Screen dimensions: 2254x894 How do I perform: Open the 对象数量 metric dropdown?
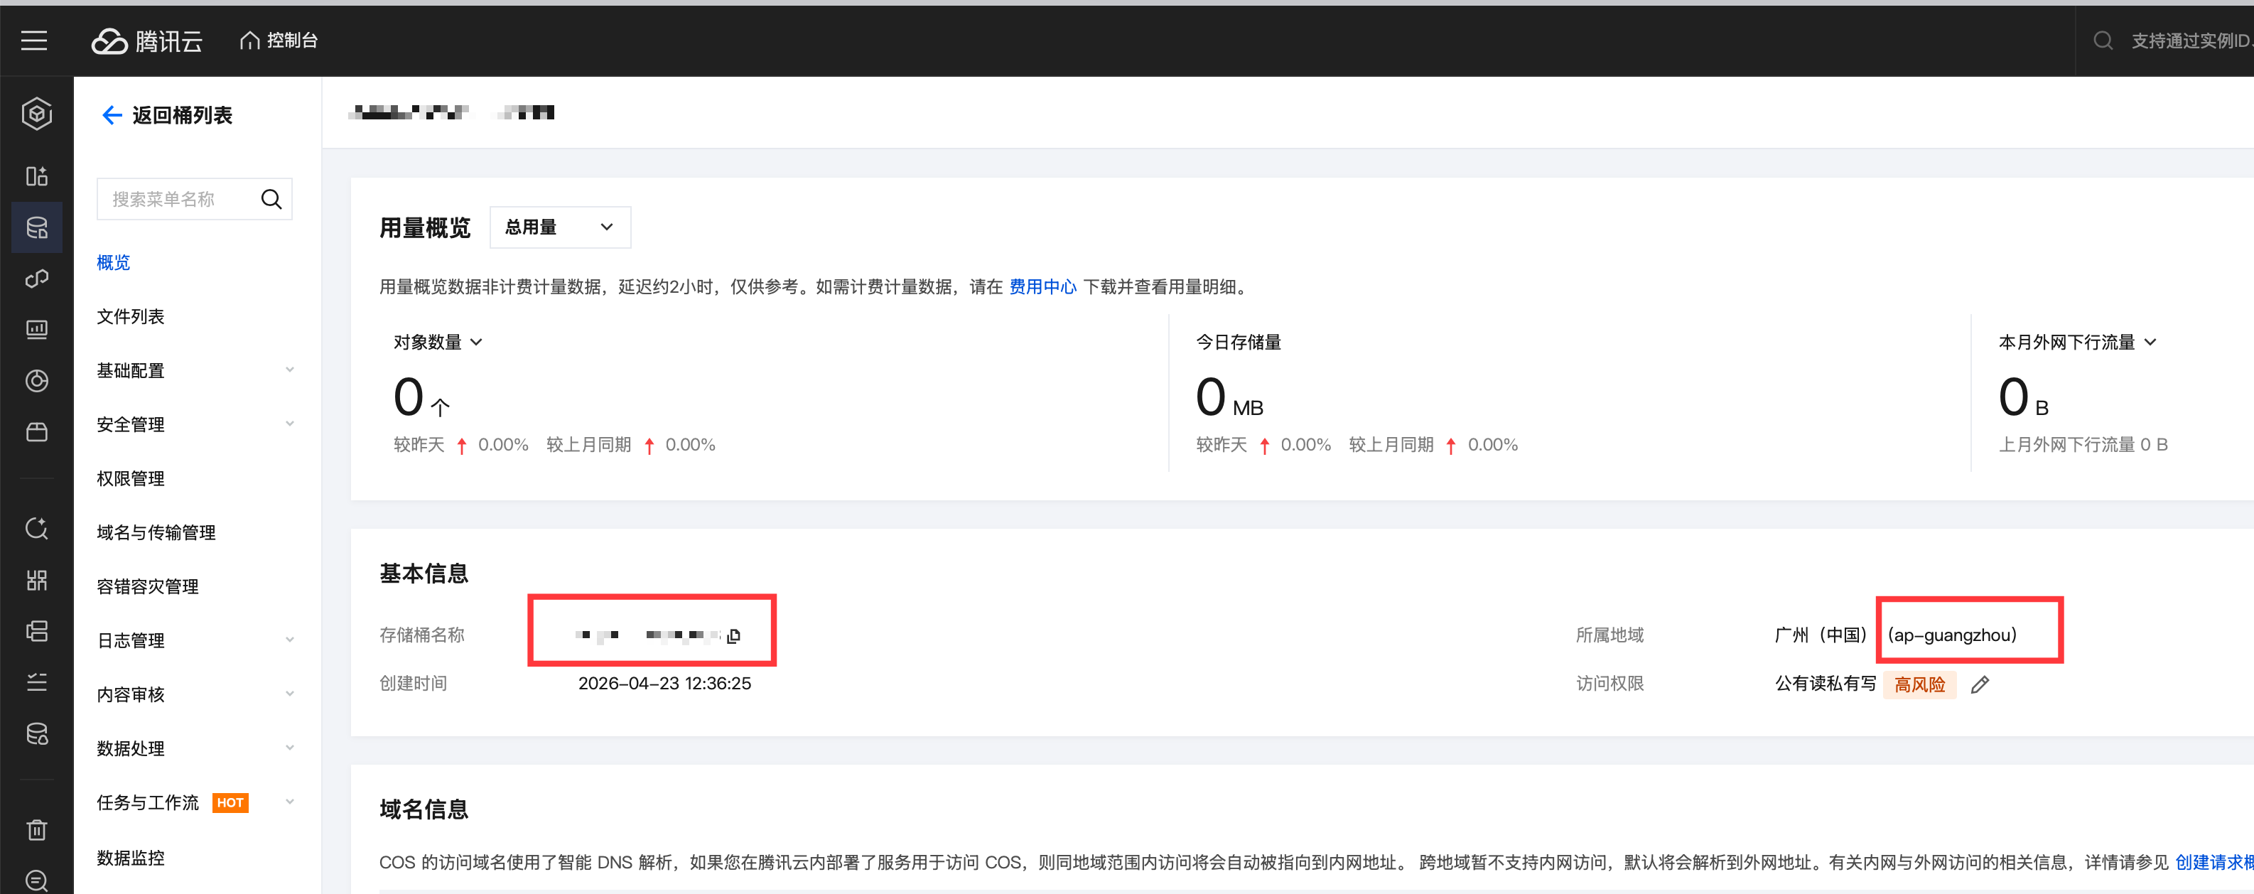click(438, 342)
